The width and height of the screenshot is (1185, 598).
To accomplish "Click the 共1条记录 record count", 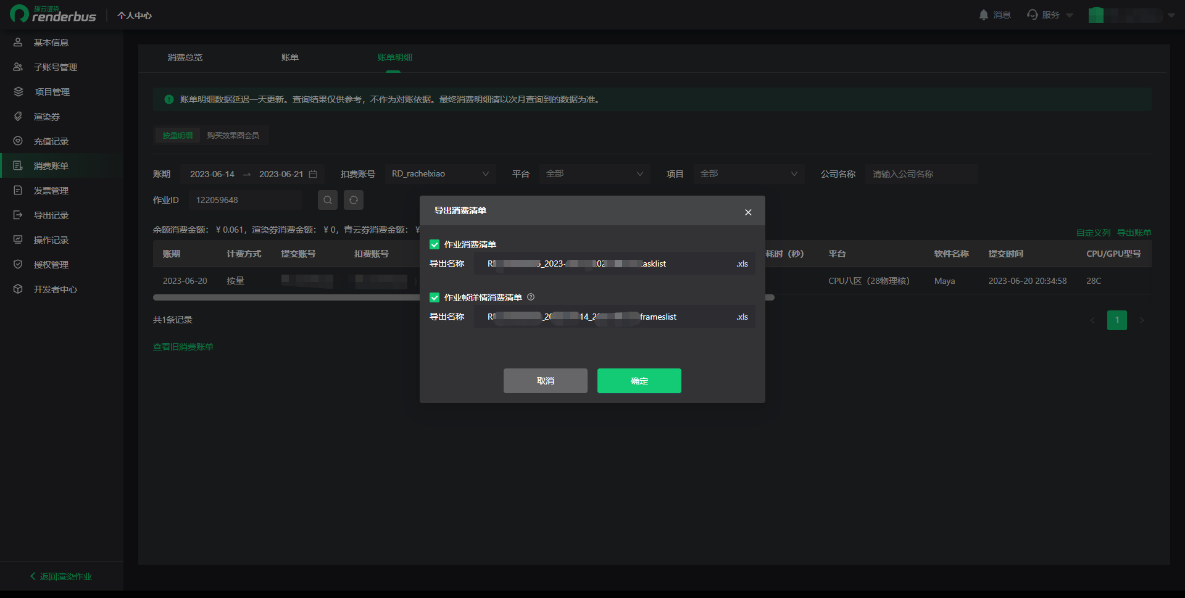I will [x=173, y=320].
